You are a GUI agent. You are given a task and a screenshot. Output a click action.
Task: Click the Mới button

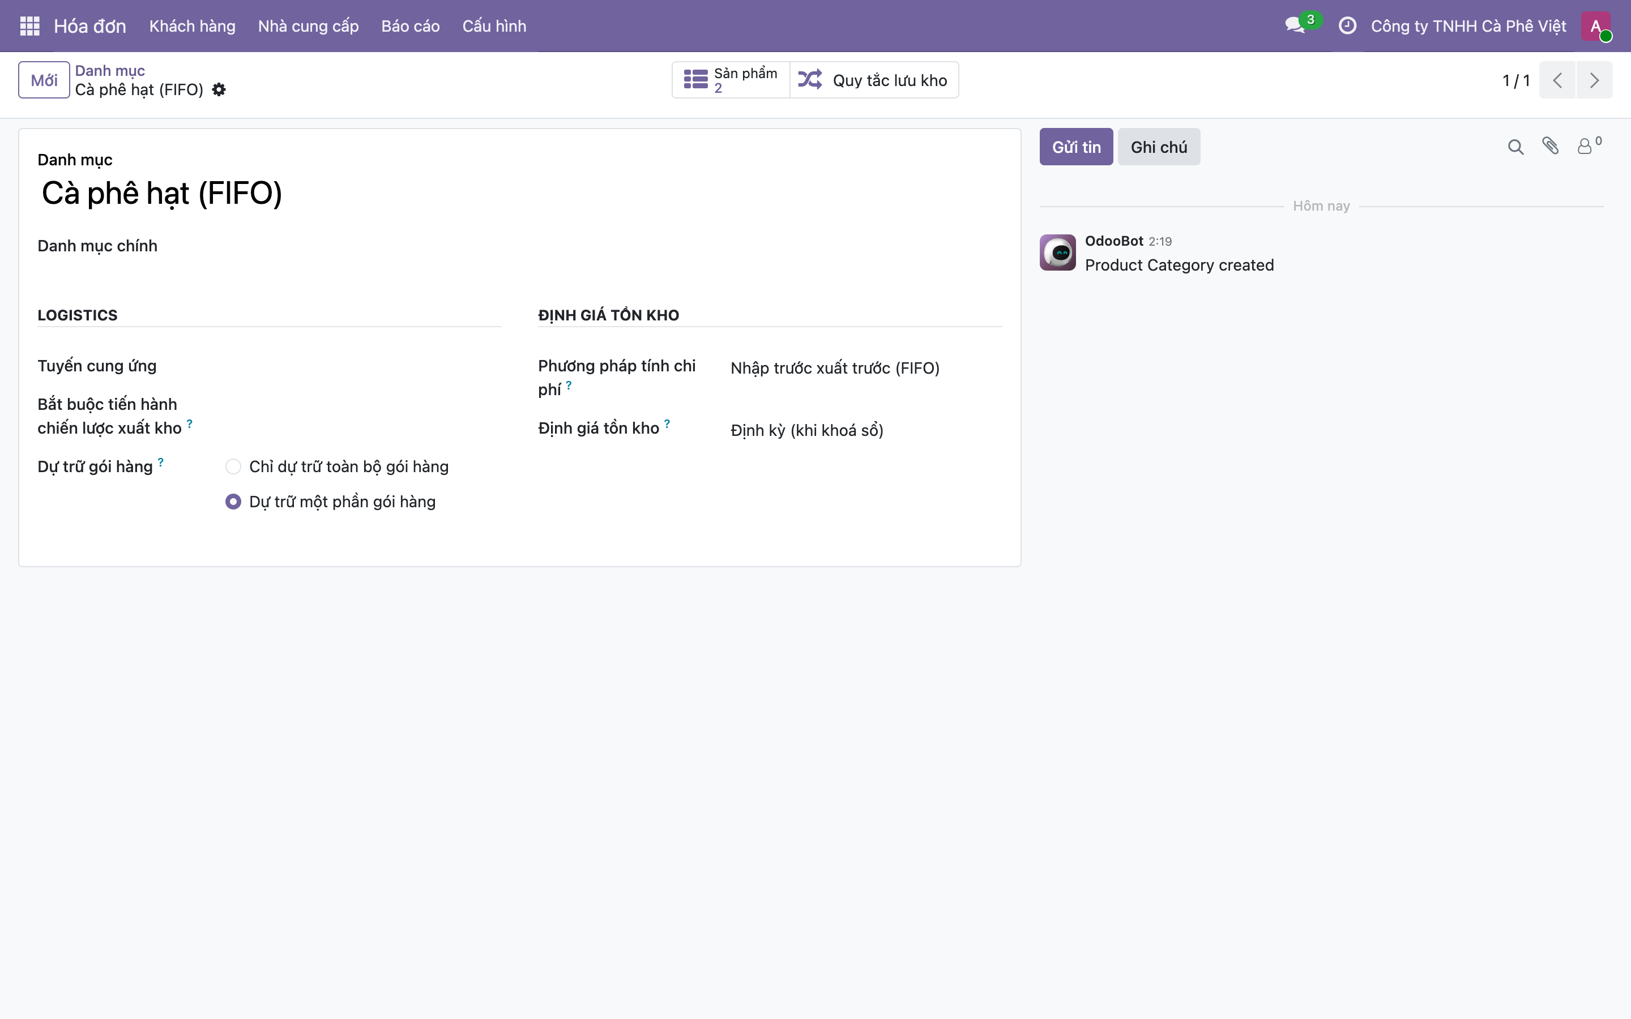pos(44,80)
